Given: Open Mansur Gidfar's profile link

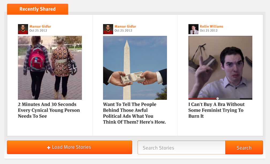Looking at the screenshot, I should 40,26.
